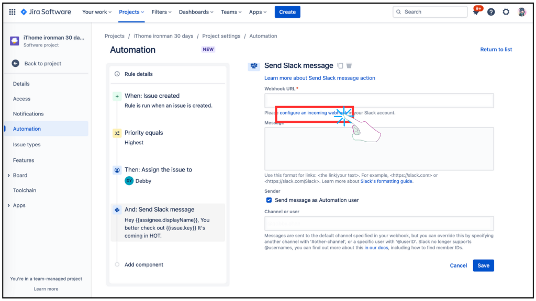The height and width of the screenshot is (301, 536).
Task: Open configure an incoming webhook link
Action: pyautogui.click(x=314, y=113)
